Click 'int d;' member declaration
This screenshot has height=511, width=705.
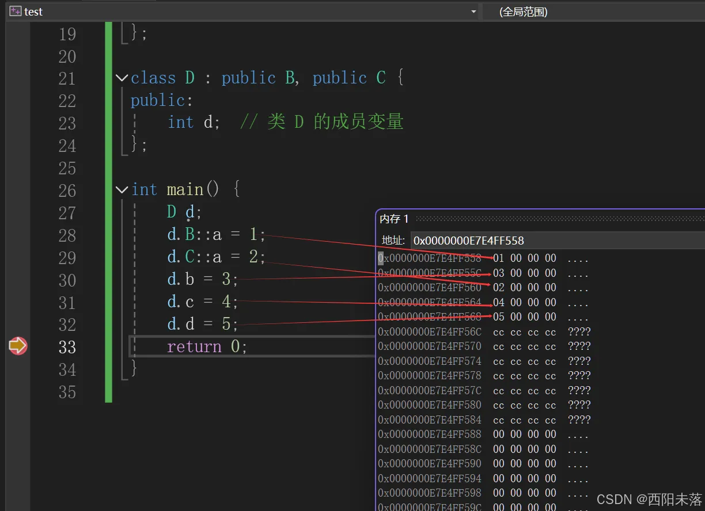click(194, 122)
